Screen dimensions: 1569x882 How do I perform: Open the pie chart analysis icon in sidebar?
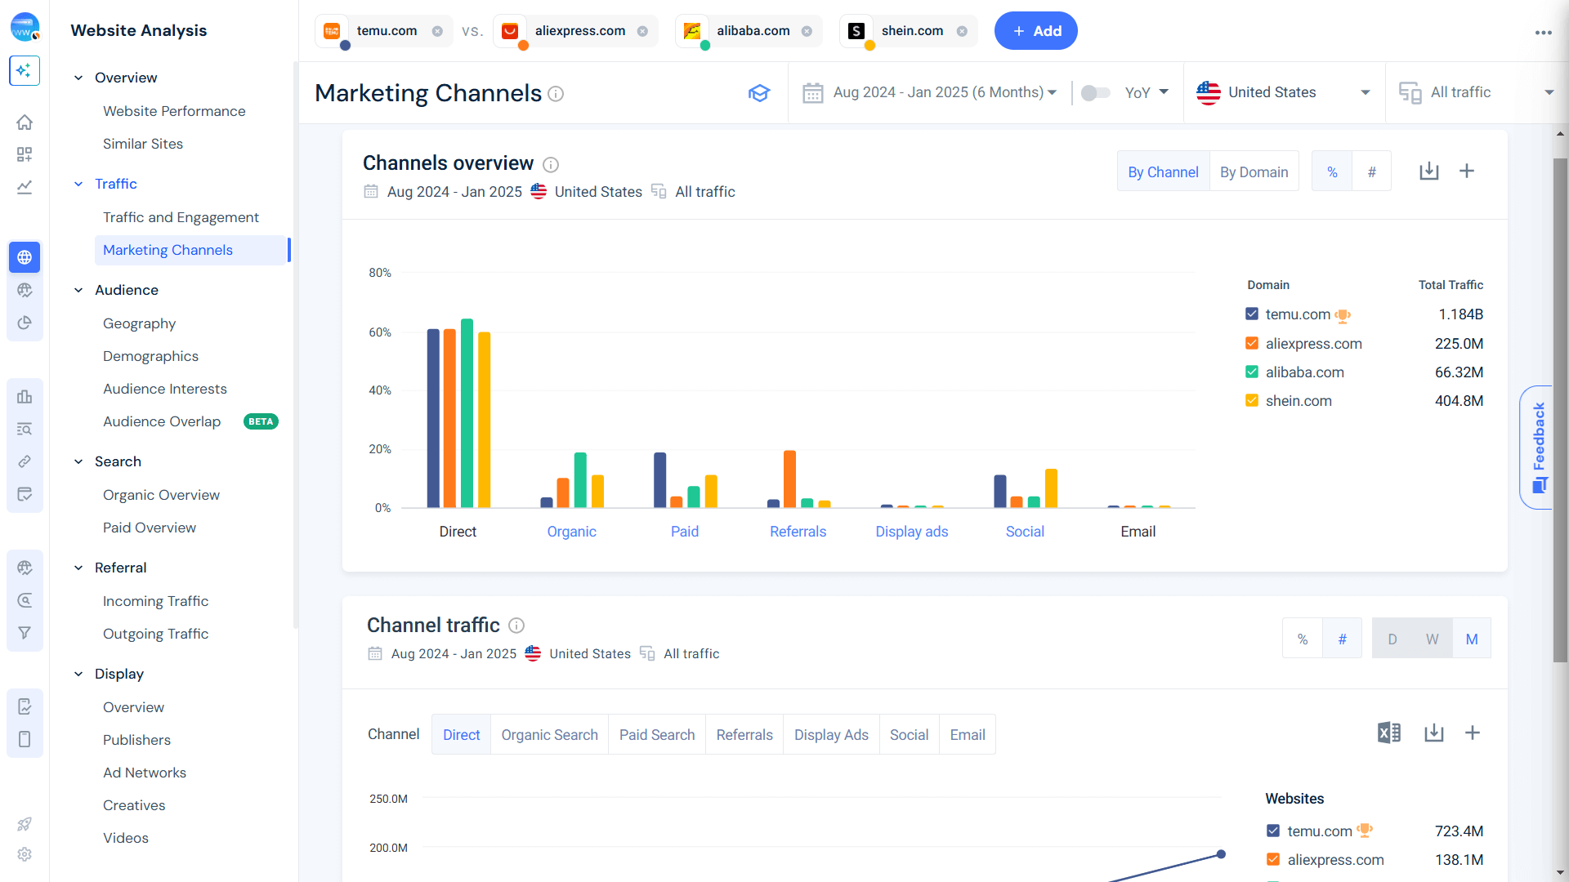click(25, 322)
